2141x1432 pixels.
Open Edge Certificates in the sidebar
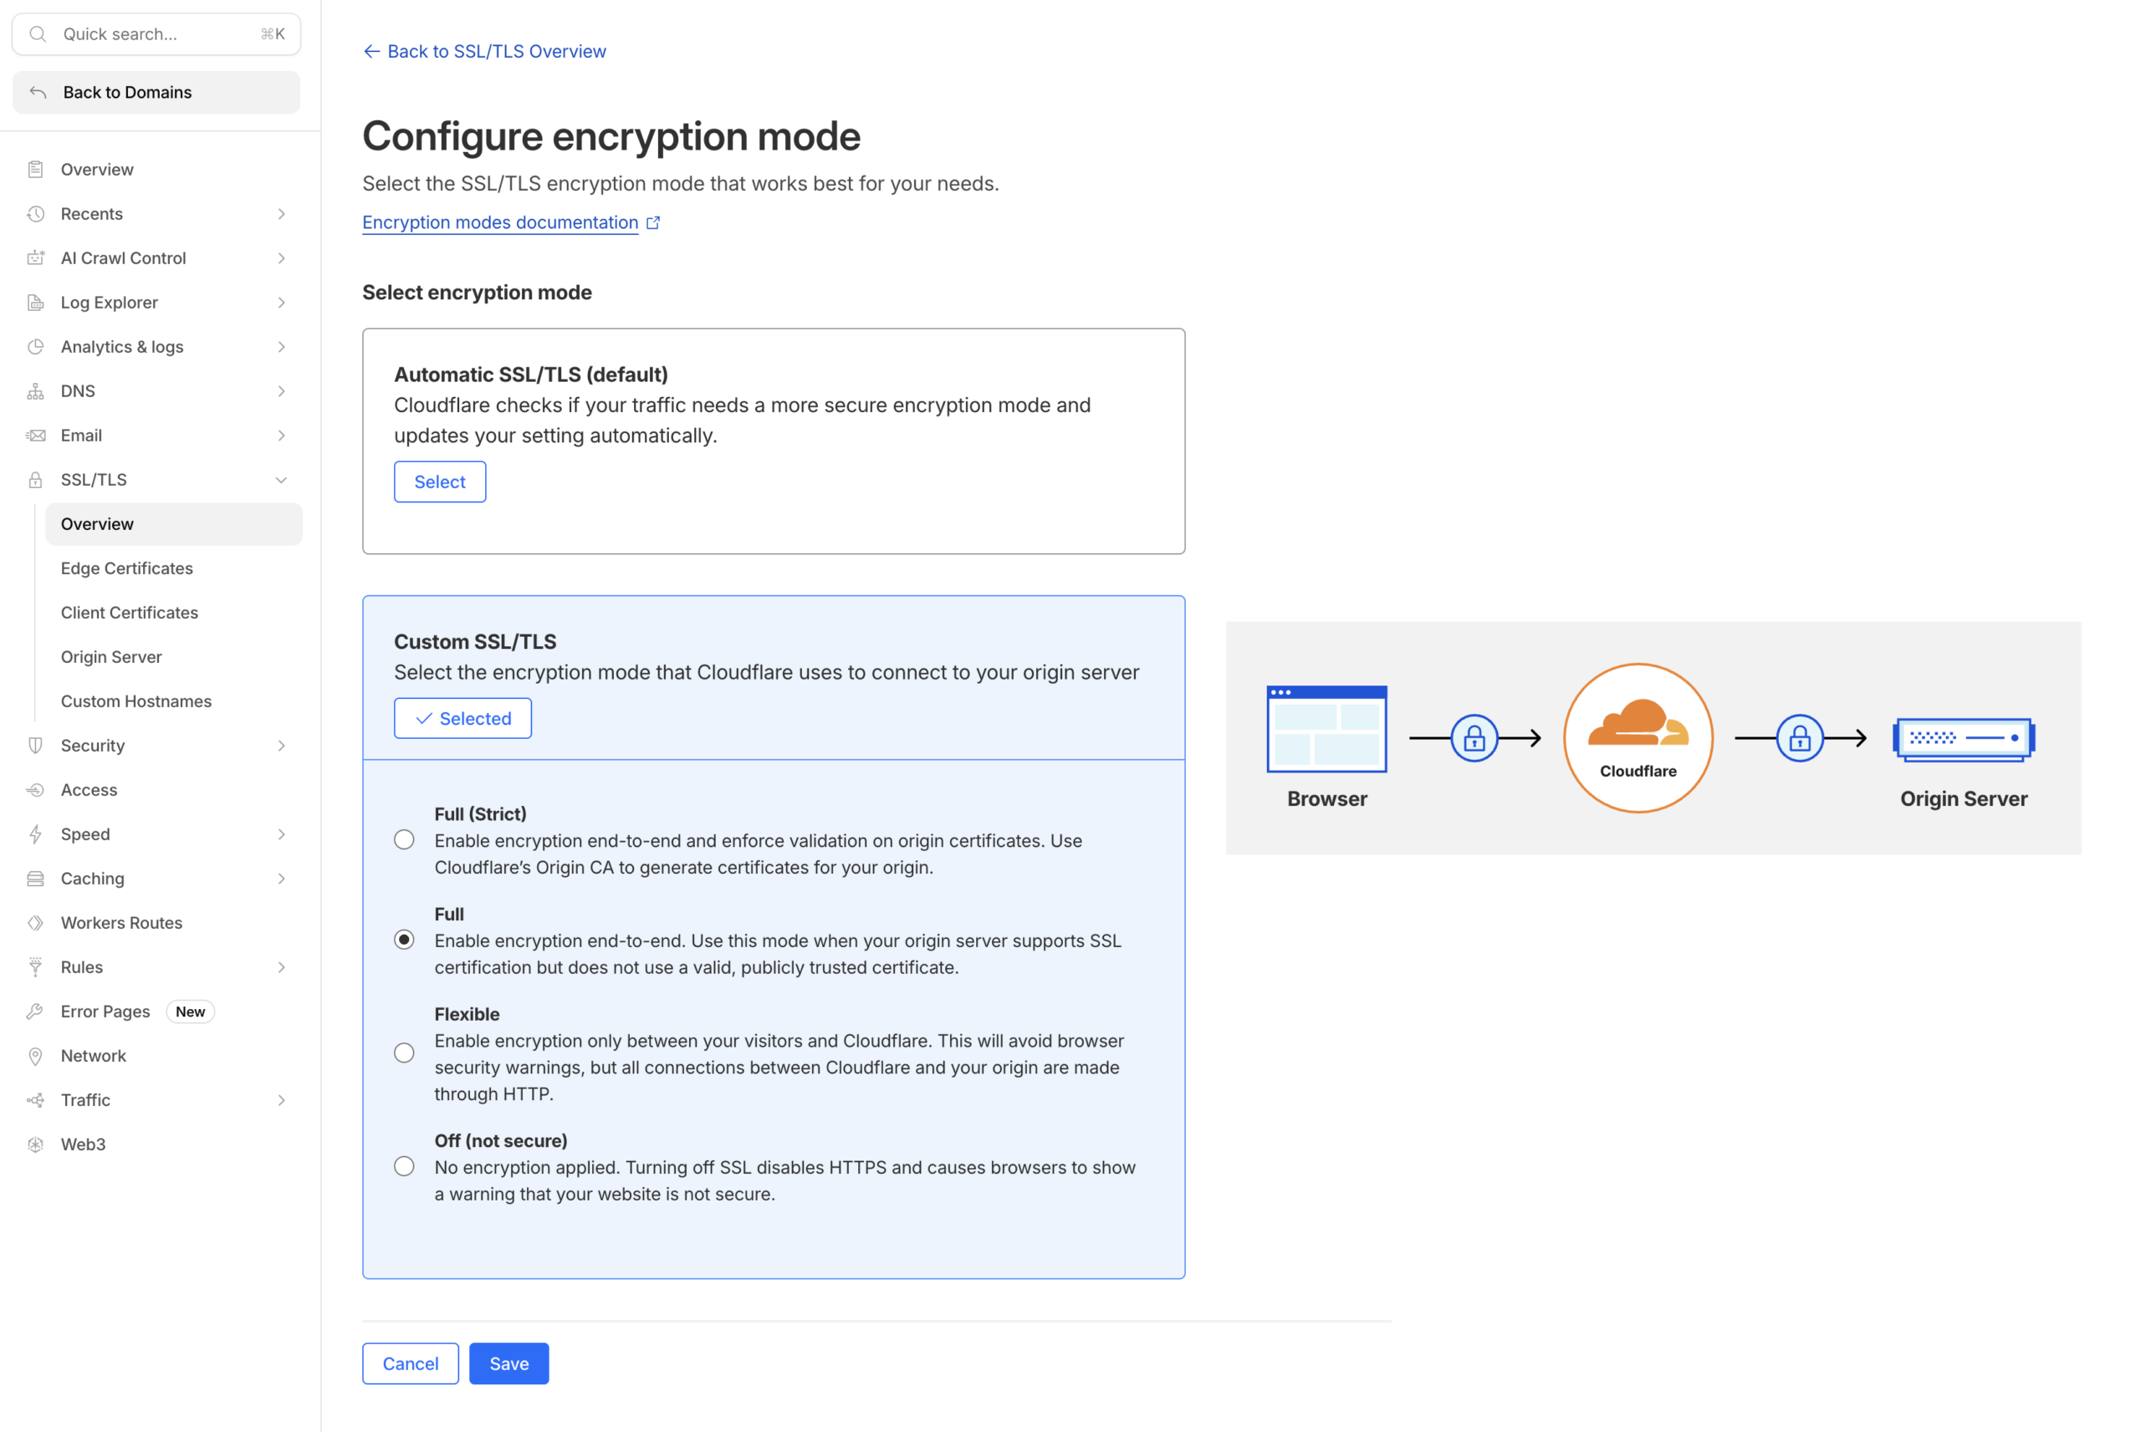[127, 567]
